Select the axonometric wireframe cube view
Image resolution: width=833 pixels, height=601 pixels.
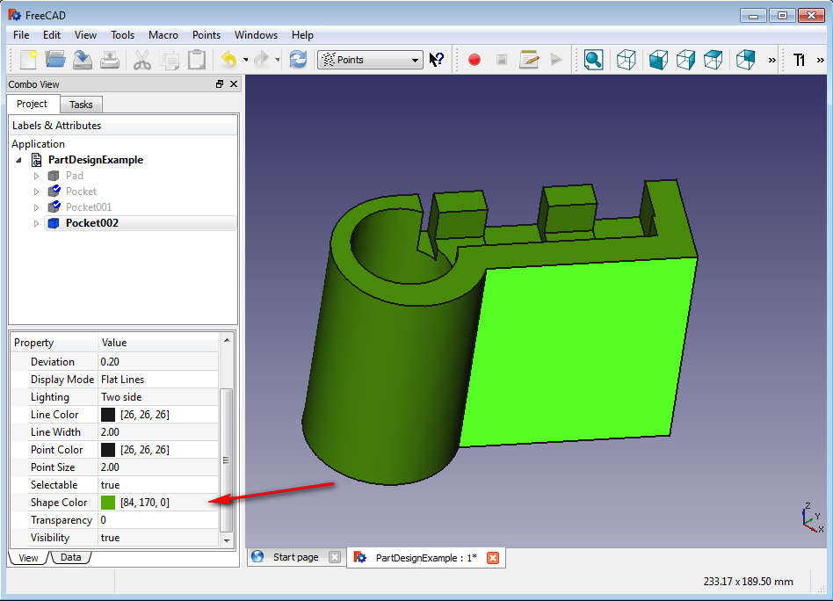pyautogui.click(x=627, y=60)
